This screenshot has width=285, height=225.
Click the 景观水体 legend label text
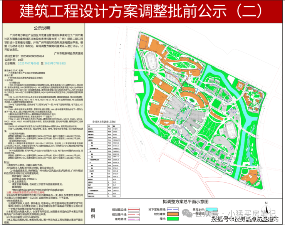[x=199, y=210]
